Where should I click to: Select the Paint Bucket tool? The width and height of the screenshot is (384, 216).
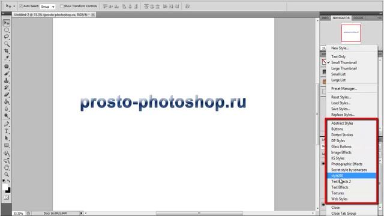click(x=7, y=101)
